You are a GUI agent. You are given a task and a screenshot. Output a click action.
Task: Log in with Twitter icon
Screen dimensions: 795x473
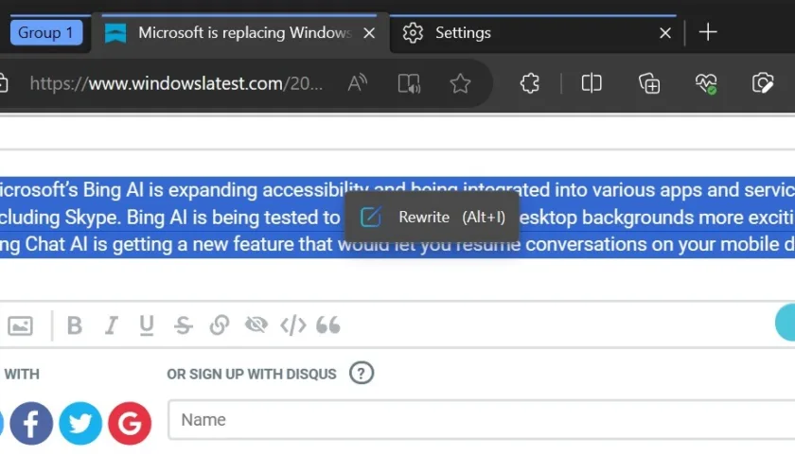coord(80,423)
